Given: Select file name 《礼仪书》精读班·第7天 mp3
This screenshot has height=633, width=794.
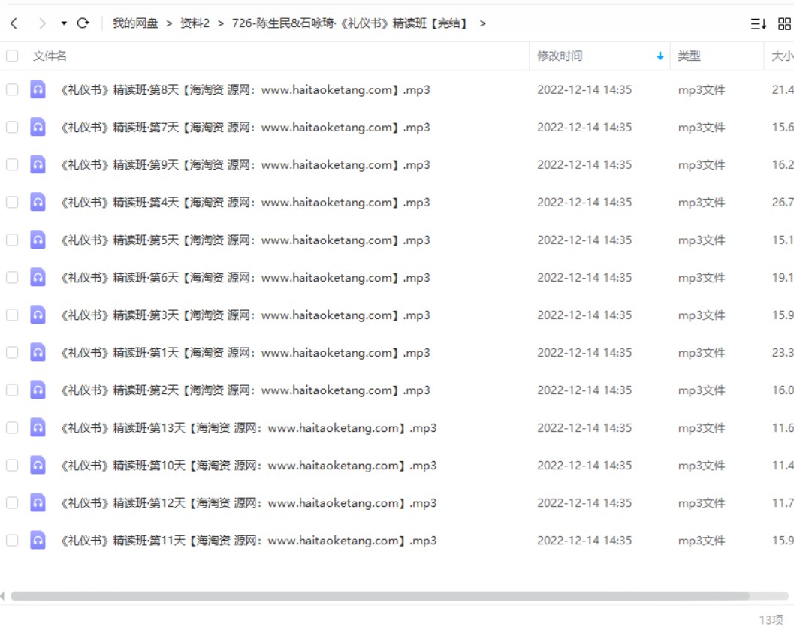Looking at the screenshot, I should tap(245, 128).
